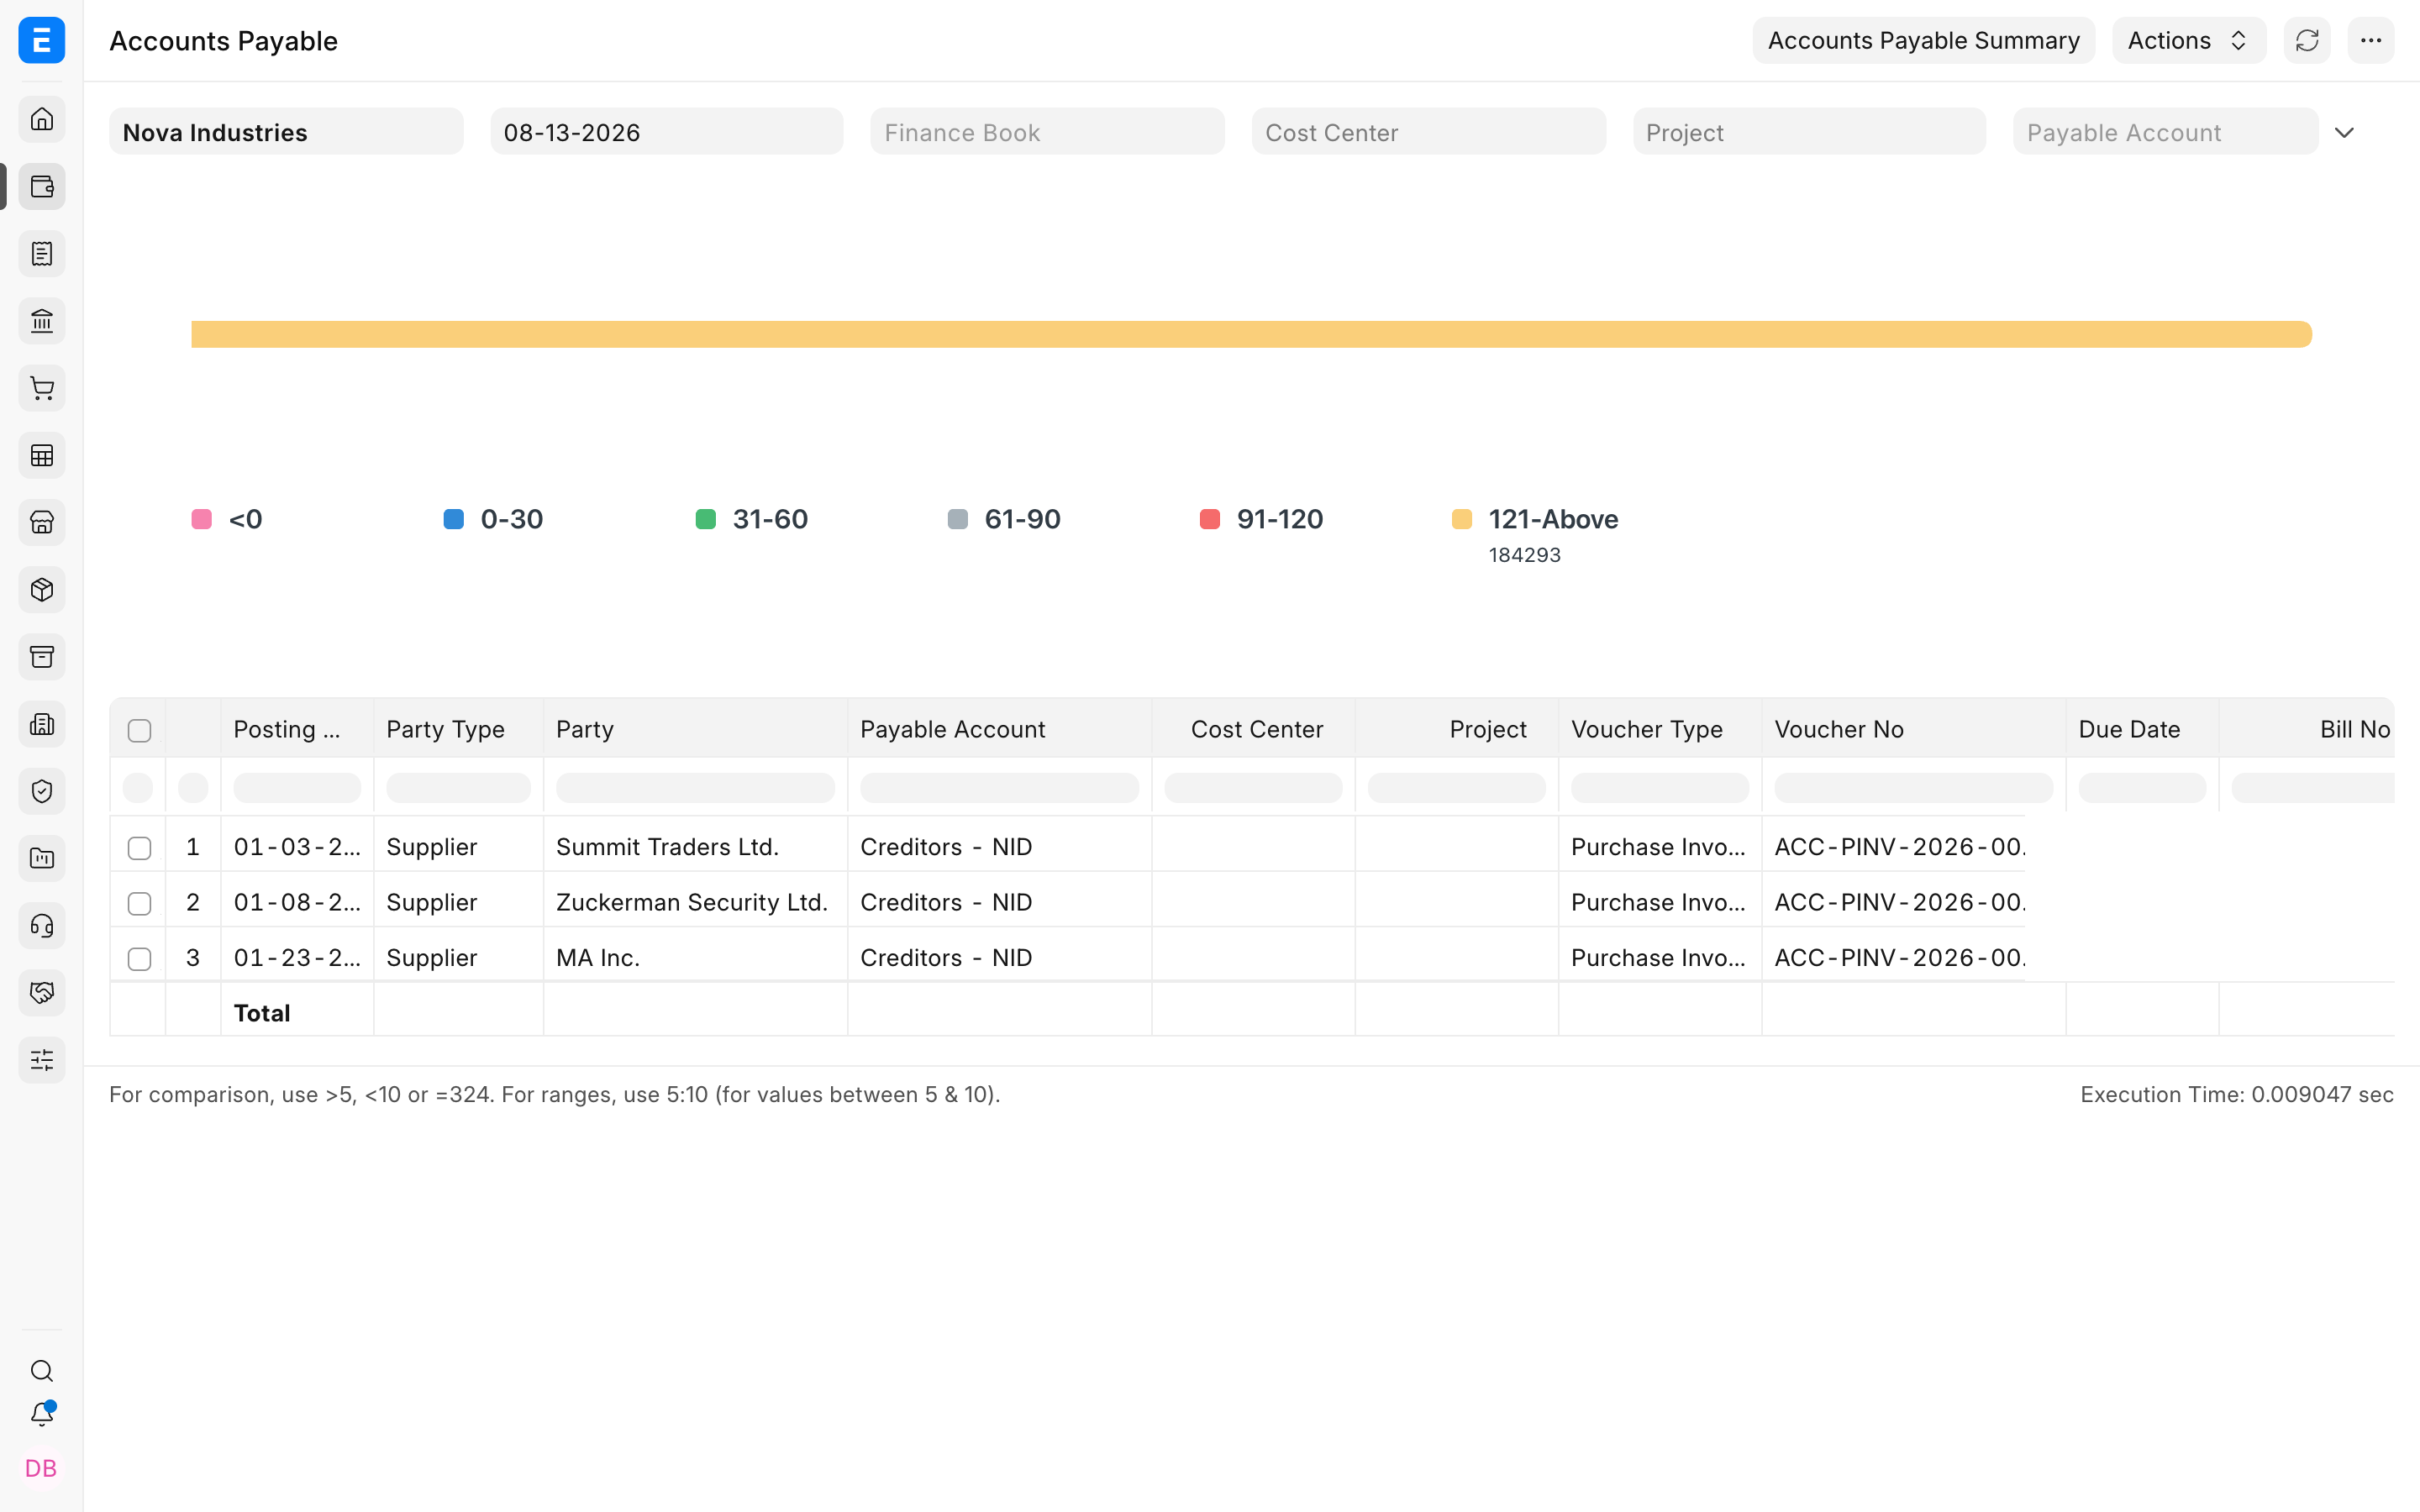Refresh the report with reload icon
The image size is (2420, 1512).
coord(2307,40)
